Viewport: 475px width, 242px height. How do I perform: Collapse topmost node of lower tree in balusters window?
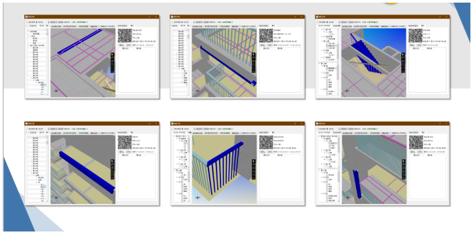point(174,170)
